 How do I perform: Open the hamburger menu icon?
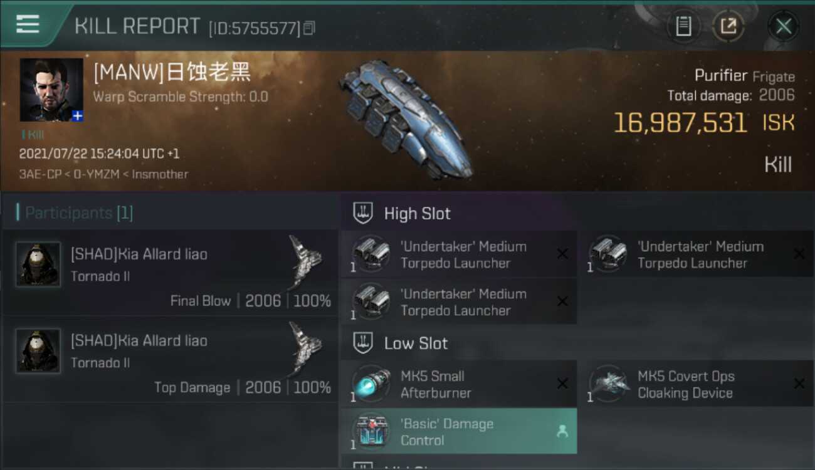point(28,24)
